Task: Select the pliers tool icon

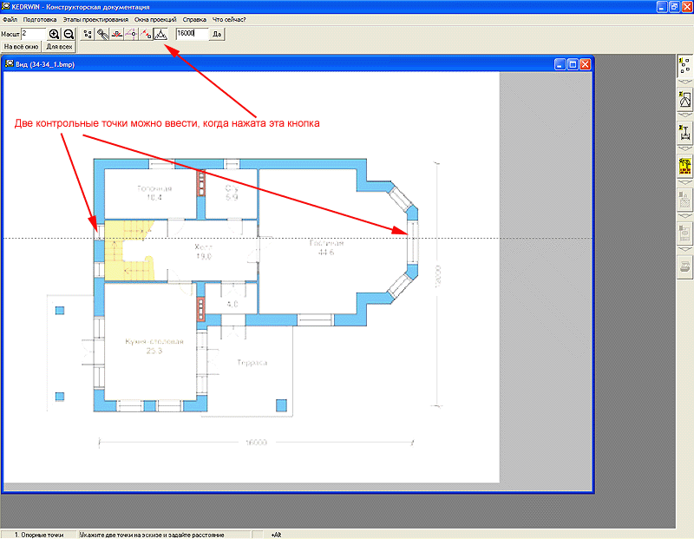Action: (x=102, y=34)
